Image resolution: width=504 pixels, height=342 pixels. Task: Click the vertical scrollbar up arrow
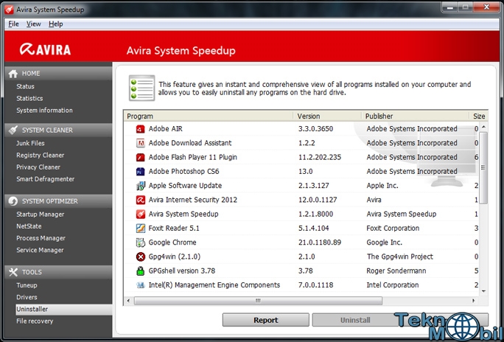(483, 128)
